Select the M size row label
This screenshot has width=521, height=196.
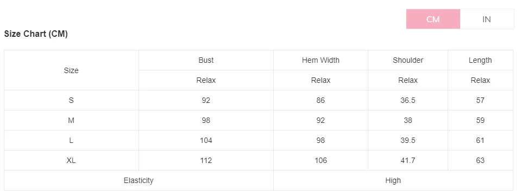point(71,120)
